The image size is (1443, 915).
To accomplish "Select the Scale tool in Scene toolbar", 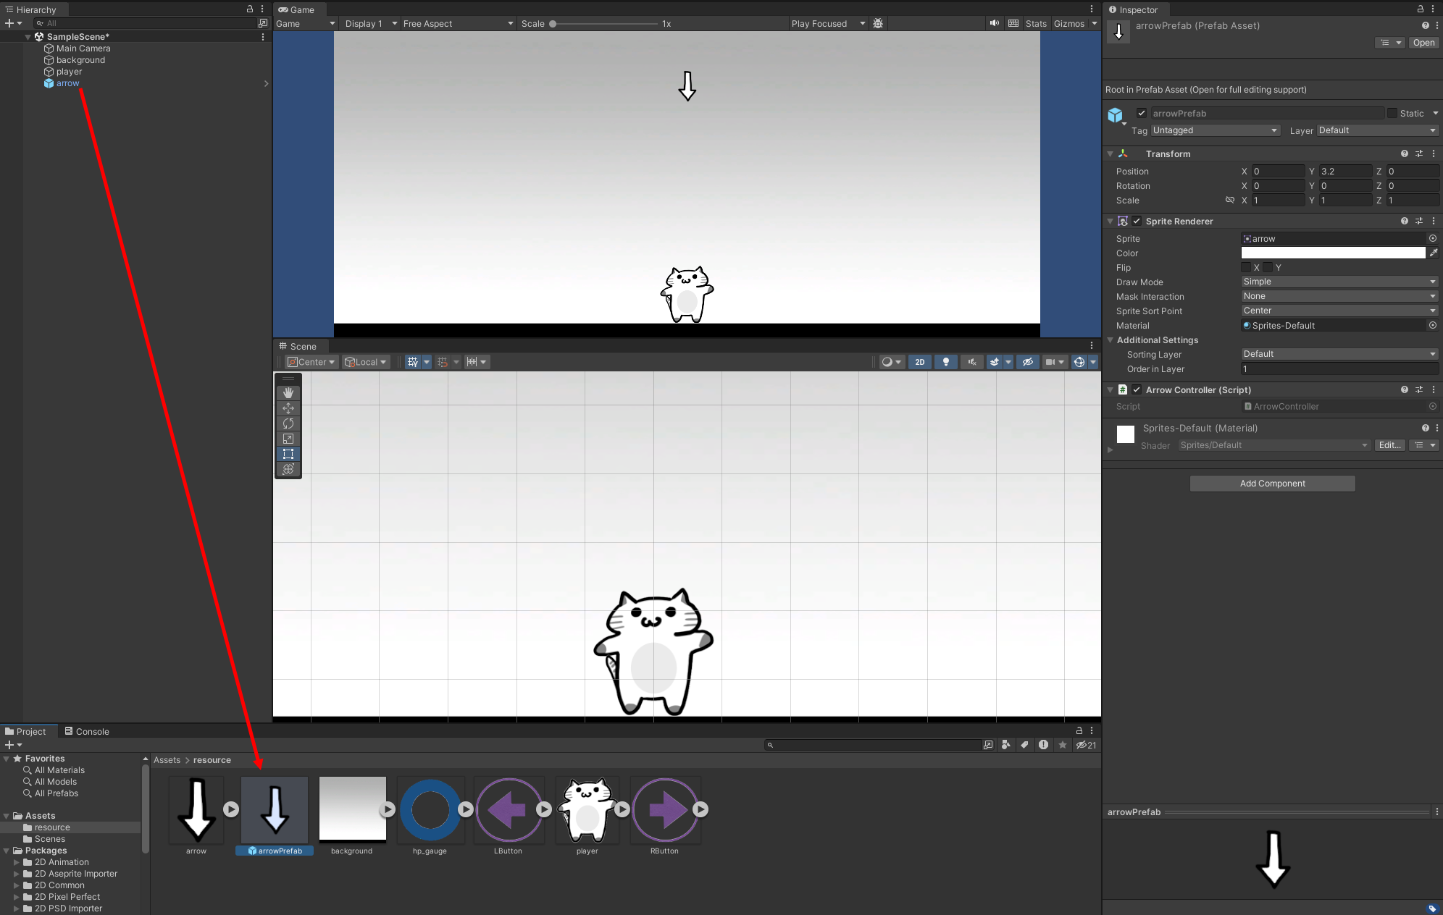I will 288,439.
